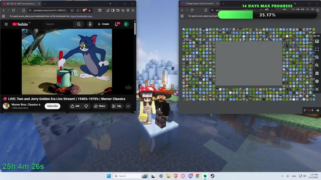Open the apps grid in YouTube bookmarks bar
The image size is (321, 180).
4,16
